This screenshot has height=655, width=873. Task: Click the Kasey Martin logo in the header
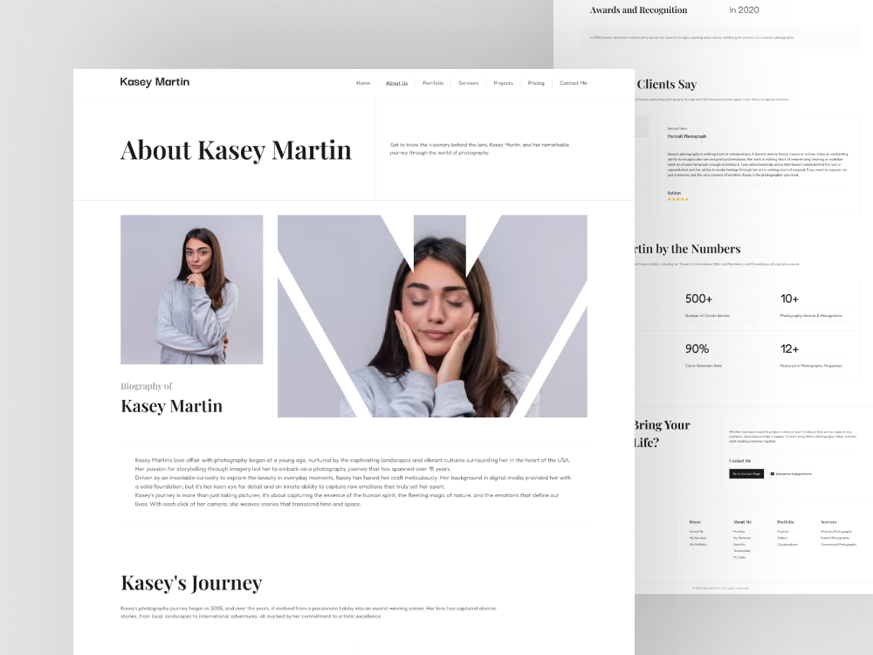[155, 81]
